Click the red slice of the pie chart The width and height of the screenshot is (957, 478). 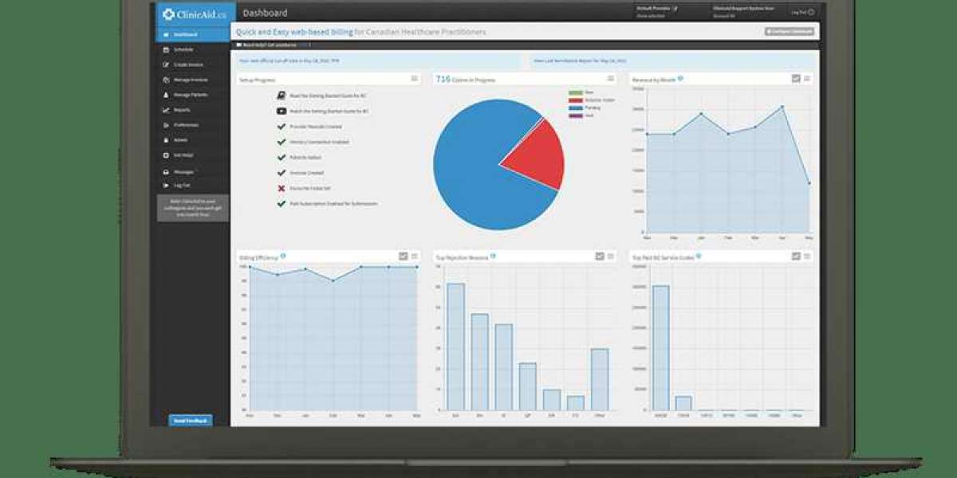[x=538, y=157]
